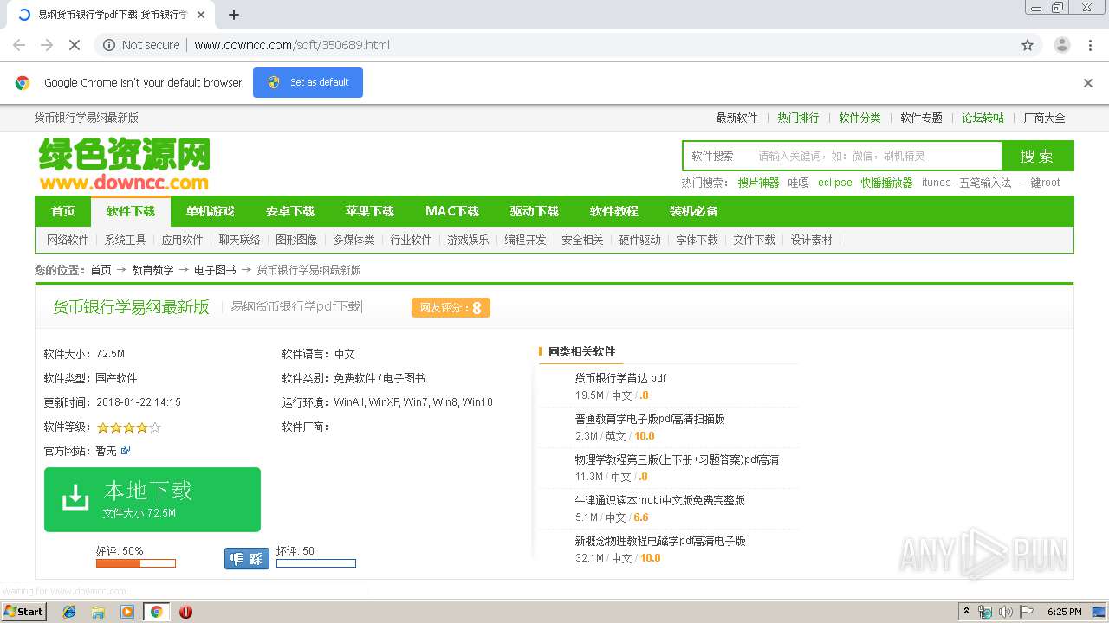Click the taskbar clock 6:25 PM
This screenshot has width=1109, height=623.
(1064, 612)
